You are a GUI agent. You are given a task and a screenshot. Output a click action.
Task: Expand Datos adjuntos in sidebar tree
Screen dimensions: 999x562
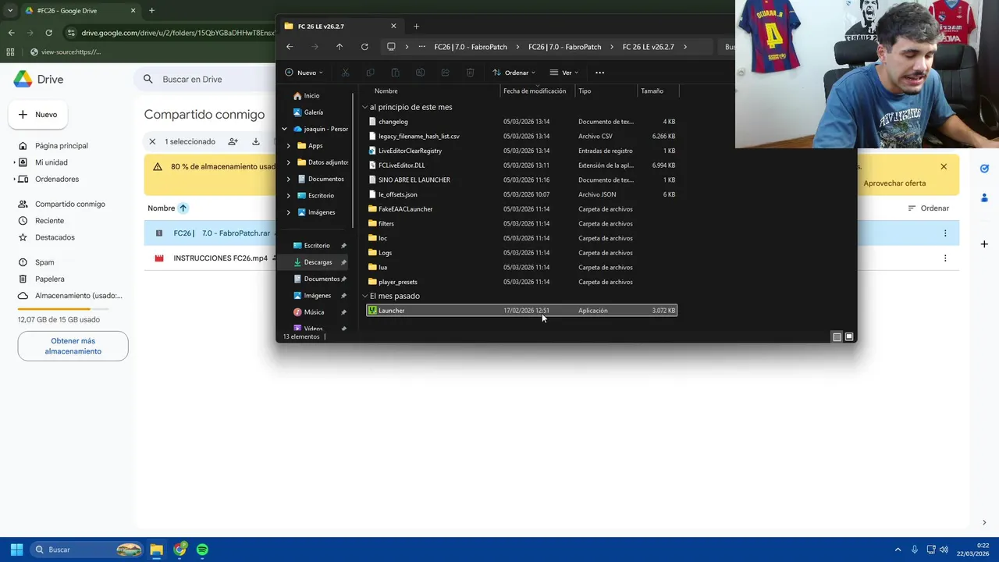pyautogui.click(x=289, y=162)
